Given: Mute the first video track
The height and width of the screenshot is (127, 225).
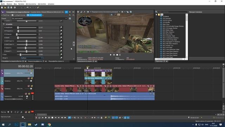Looking at the screenshot, I should 28,71.
